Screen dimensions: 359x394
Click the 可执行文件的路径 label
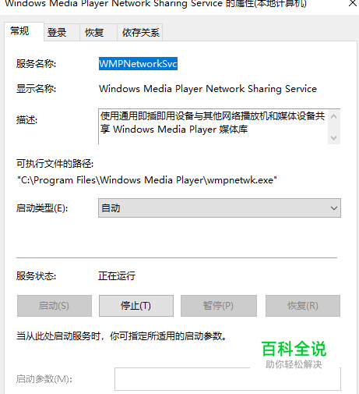pos(55,164)
